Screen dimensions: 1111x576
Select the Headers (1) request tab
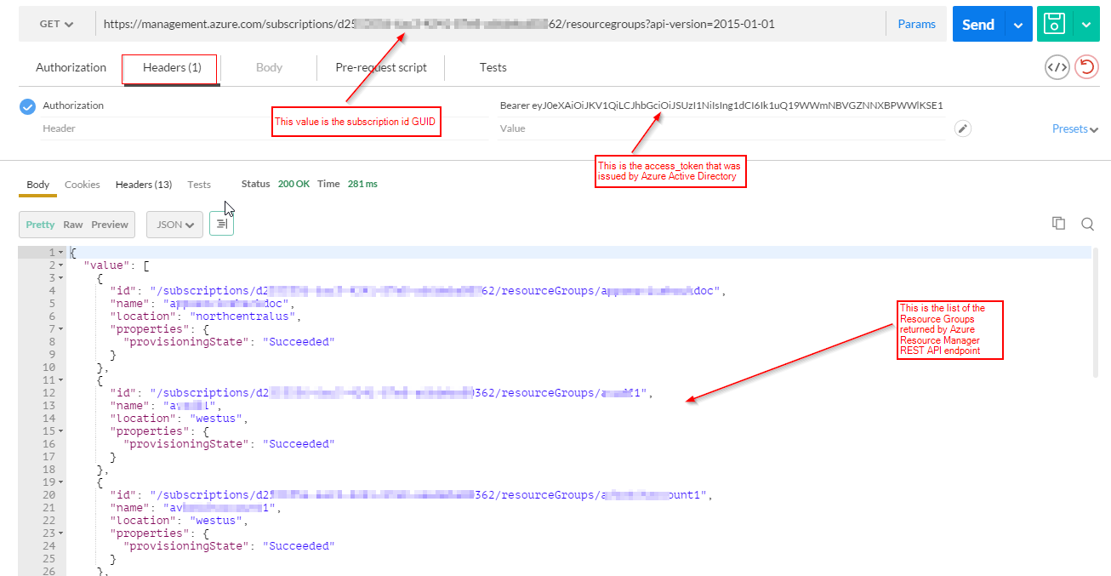coord(172,68)
